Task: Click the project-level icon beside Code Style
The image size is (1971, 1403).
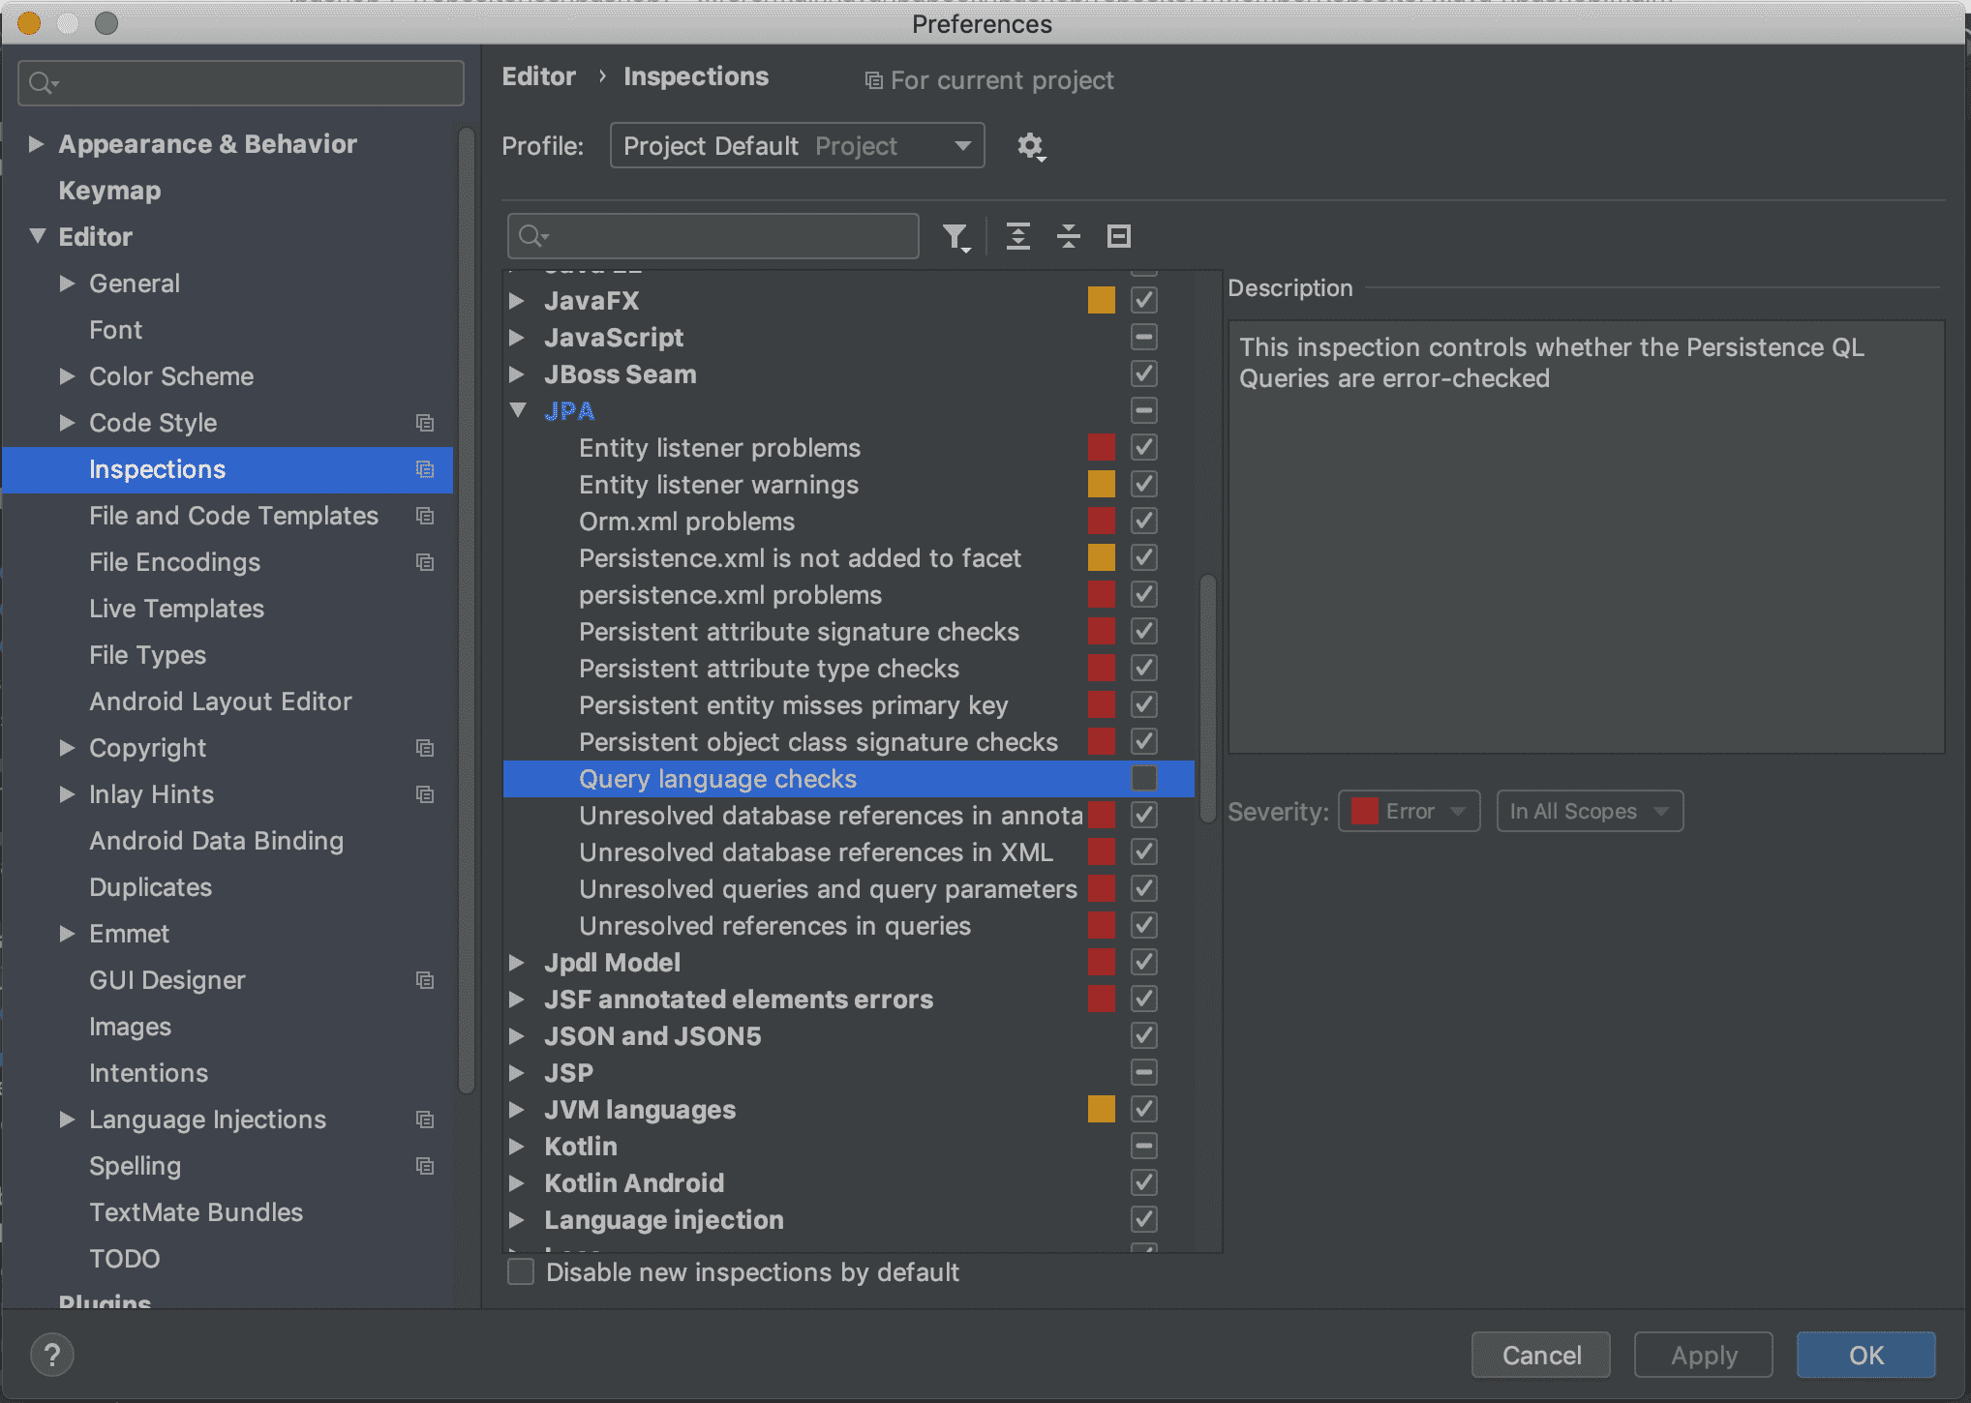Action: (x=424, y=423)
